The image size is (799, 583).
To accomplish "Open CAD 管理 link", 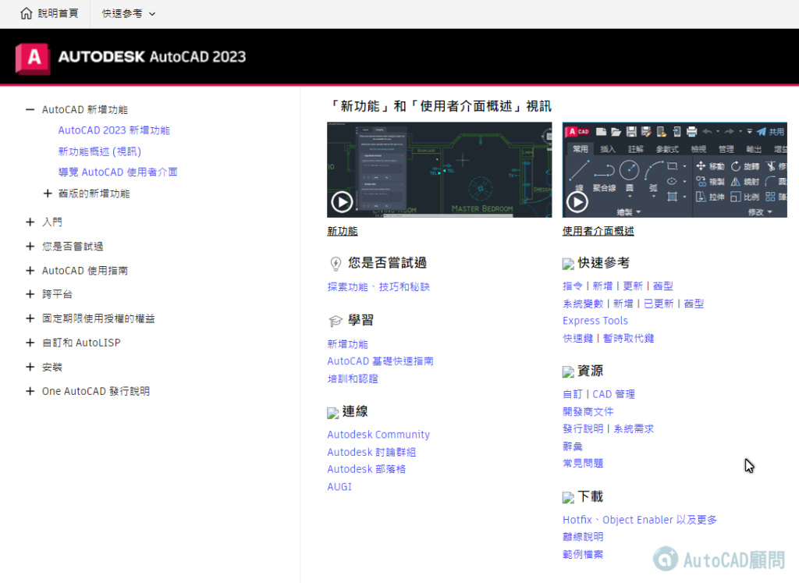I will (613, 394).
